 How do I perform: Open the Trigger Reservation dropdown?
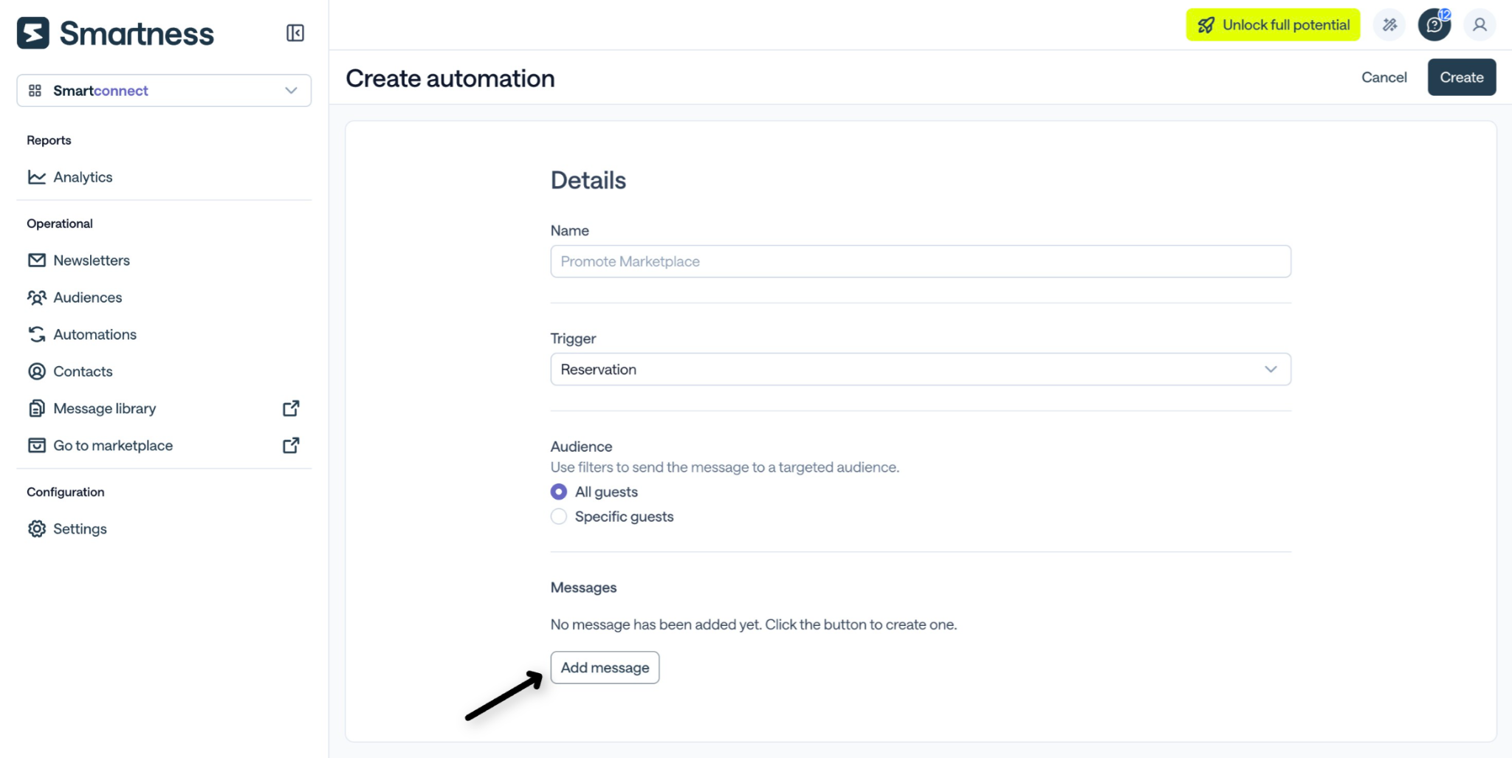tap(921, 369)
